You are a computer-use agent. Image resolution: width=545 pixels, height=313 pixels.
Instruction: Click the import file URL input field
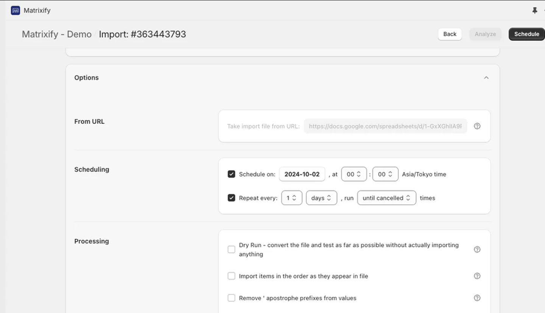click(x=385, y=126)
